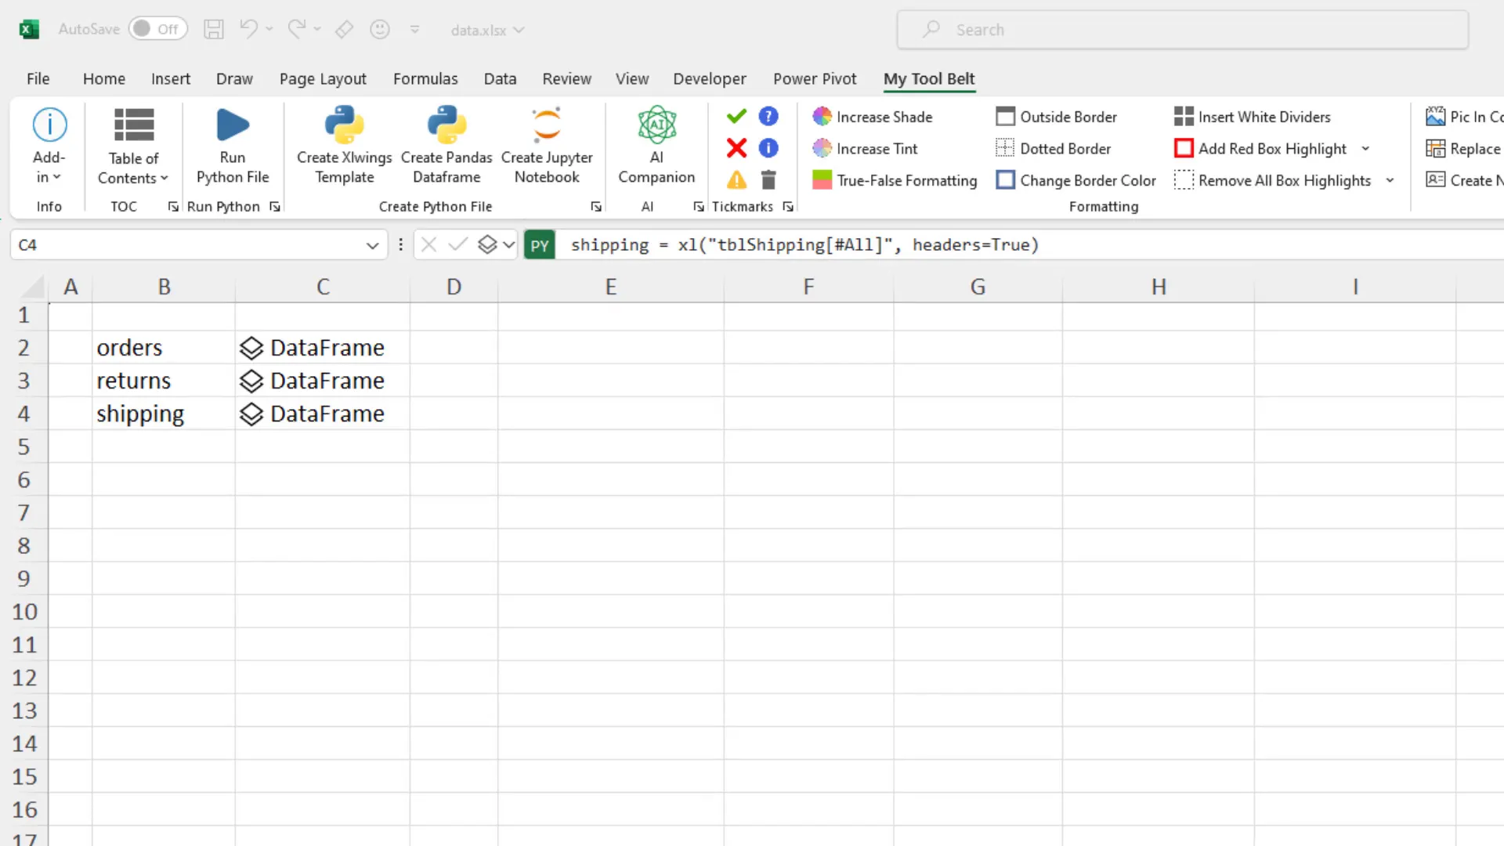The height and width of the screenshot is (846, 1504).
Task: Open Create Jupyter Notebook
Action: pyautogui.click(x=547, y=125)
